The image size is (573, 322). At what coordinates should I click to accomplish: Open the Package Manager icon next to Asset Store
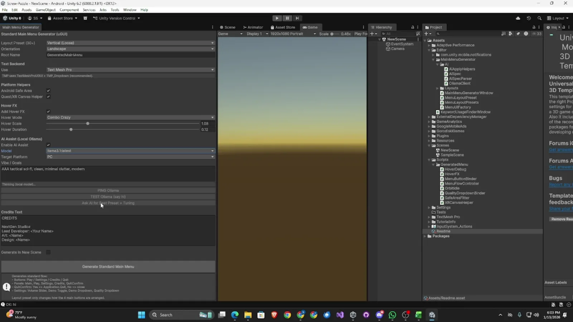pyautogui.click(x=85, y=18)
